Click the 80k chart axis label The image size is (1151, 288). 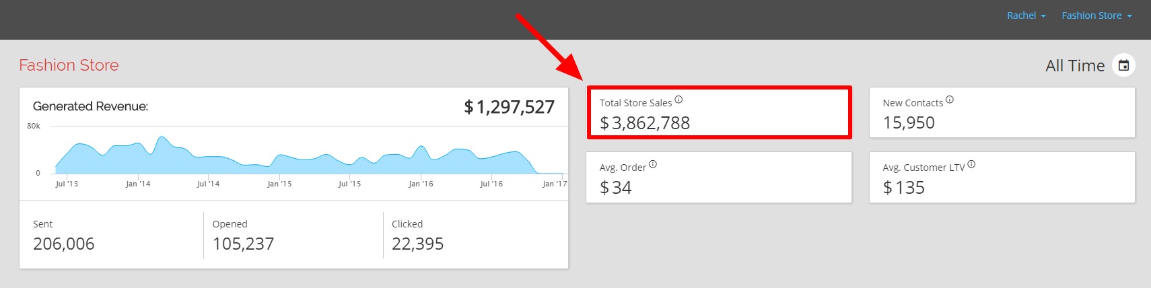34,126
